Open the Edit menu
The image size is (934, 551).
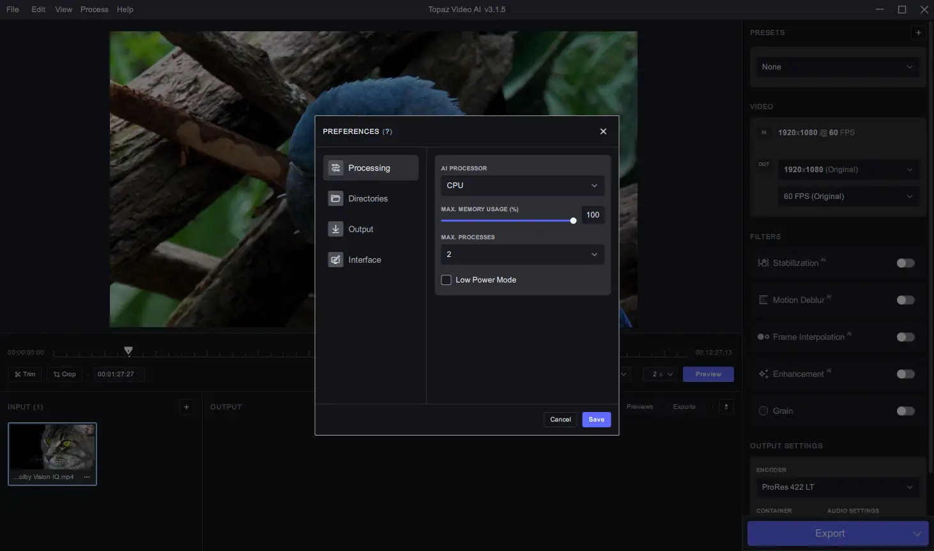coord(38,10)
